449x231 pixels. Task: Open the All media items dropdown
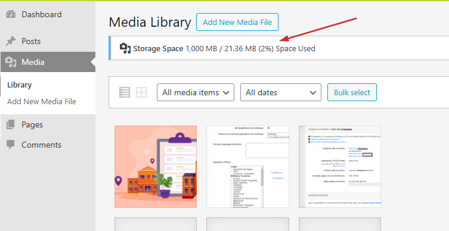click(196, 92)
